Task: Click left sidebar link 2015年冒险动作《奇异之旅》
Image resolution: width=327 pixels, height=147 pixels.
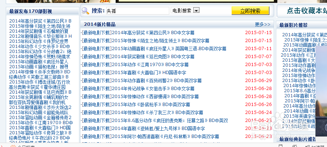Action: pos(40,133)
